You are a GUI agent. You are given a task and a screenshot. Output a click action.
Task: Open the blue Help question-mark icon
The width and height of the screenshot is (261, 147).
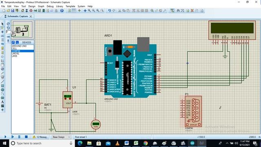62,11
